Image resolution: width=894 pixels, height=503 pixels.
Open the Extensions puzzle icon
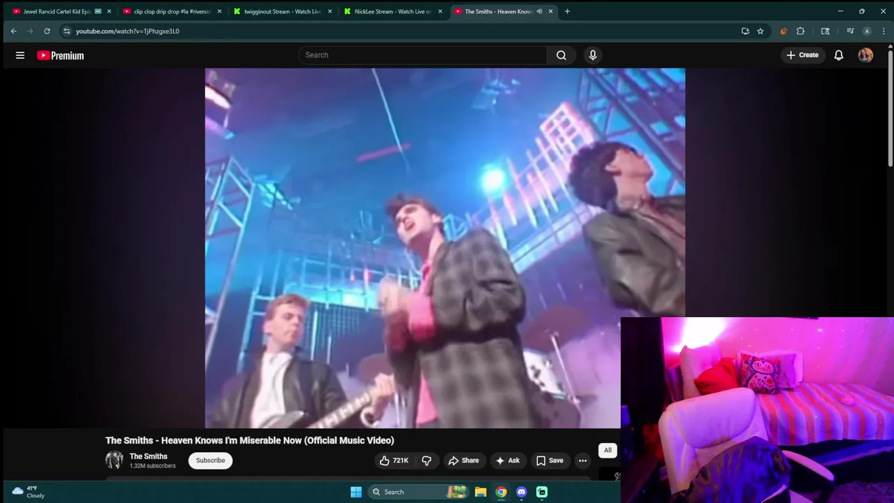pos(800,31)
